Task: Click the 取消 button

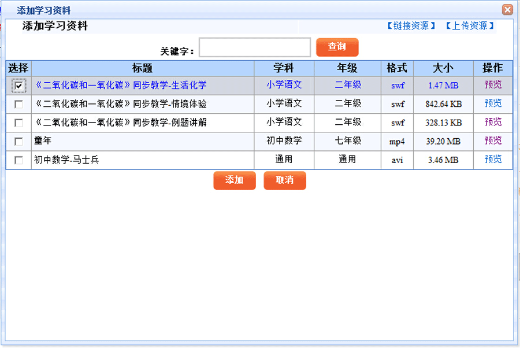Action: tap(285, 180)
